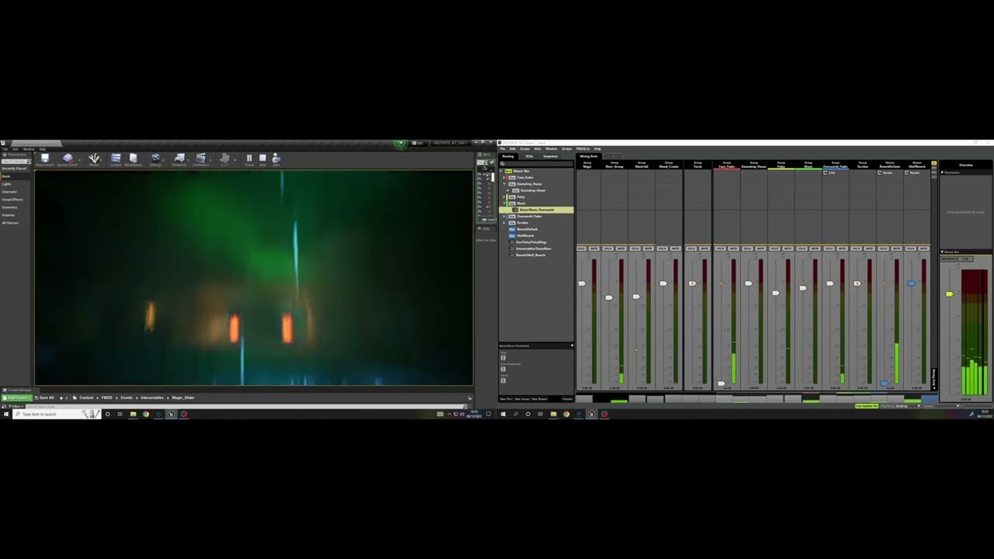Open the Filters dropdown in Content Browser

pyautogui.click(x=16, y=406)
